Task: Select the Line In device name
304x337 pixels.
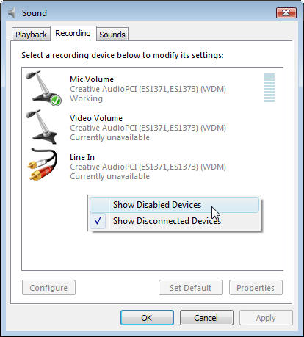Action: (82, 157)
